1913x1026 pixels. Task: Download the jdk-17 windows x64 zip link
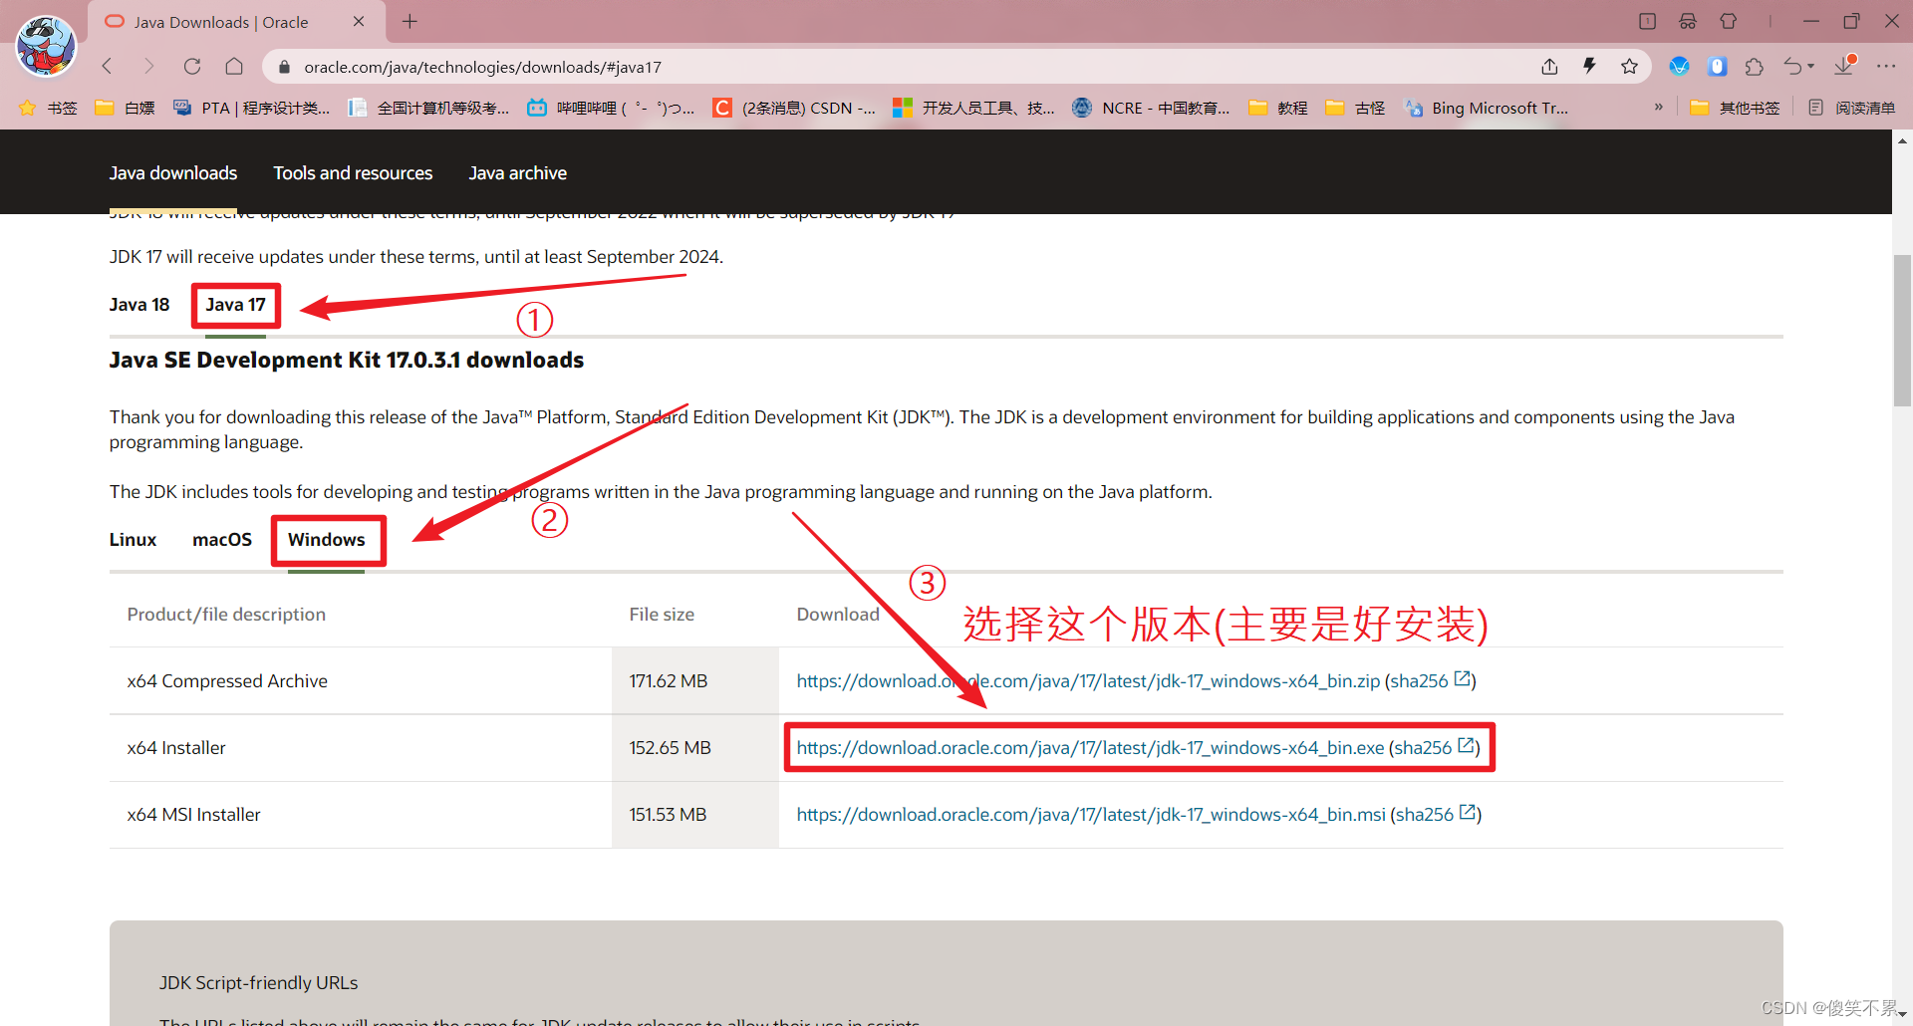(x=1088, y=681)
